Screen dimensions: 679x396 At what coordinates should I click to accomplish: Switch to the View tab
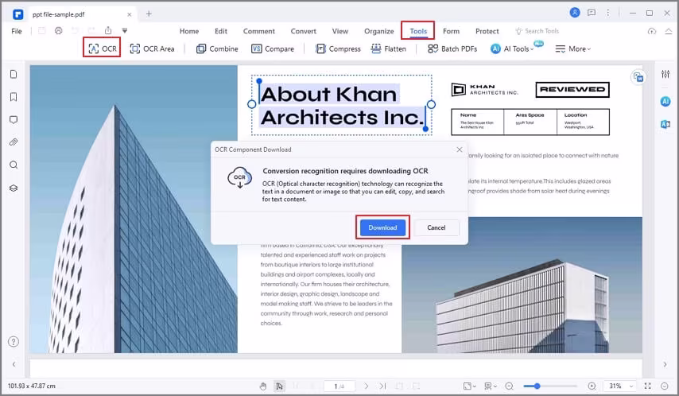(340, 31)
